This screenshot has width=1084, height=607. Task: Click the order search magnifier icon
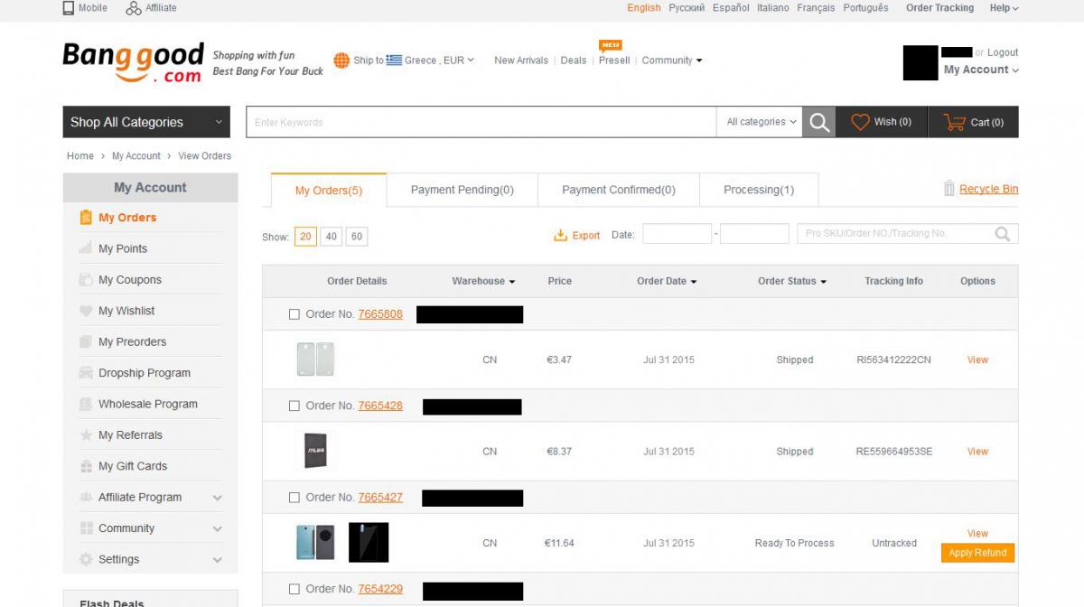coord(1003,234)
